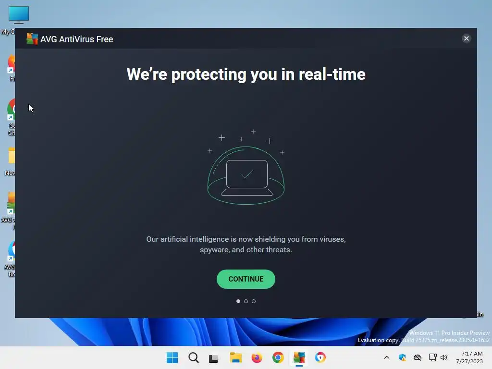Open File Explorer from taskbar
The height and width of the screenshot is (369, 492).
(x=235, y=357)
